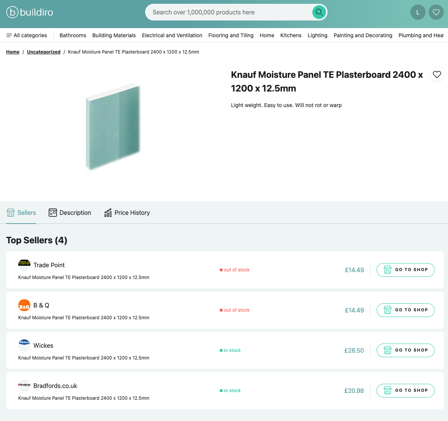Go to shop for Bradfords.co.uk

tap(405, 391)
